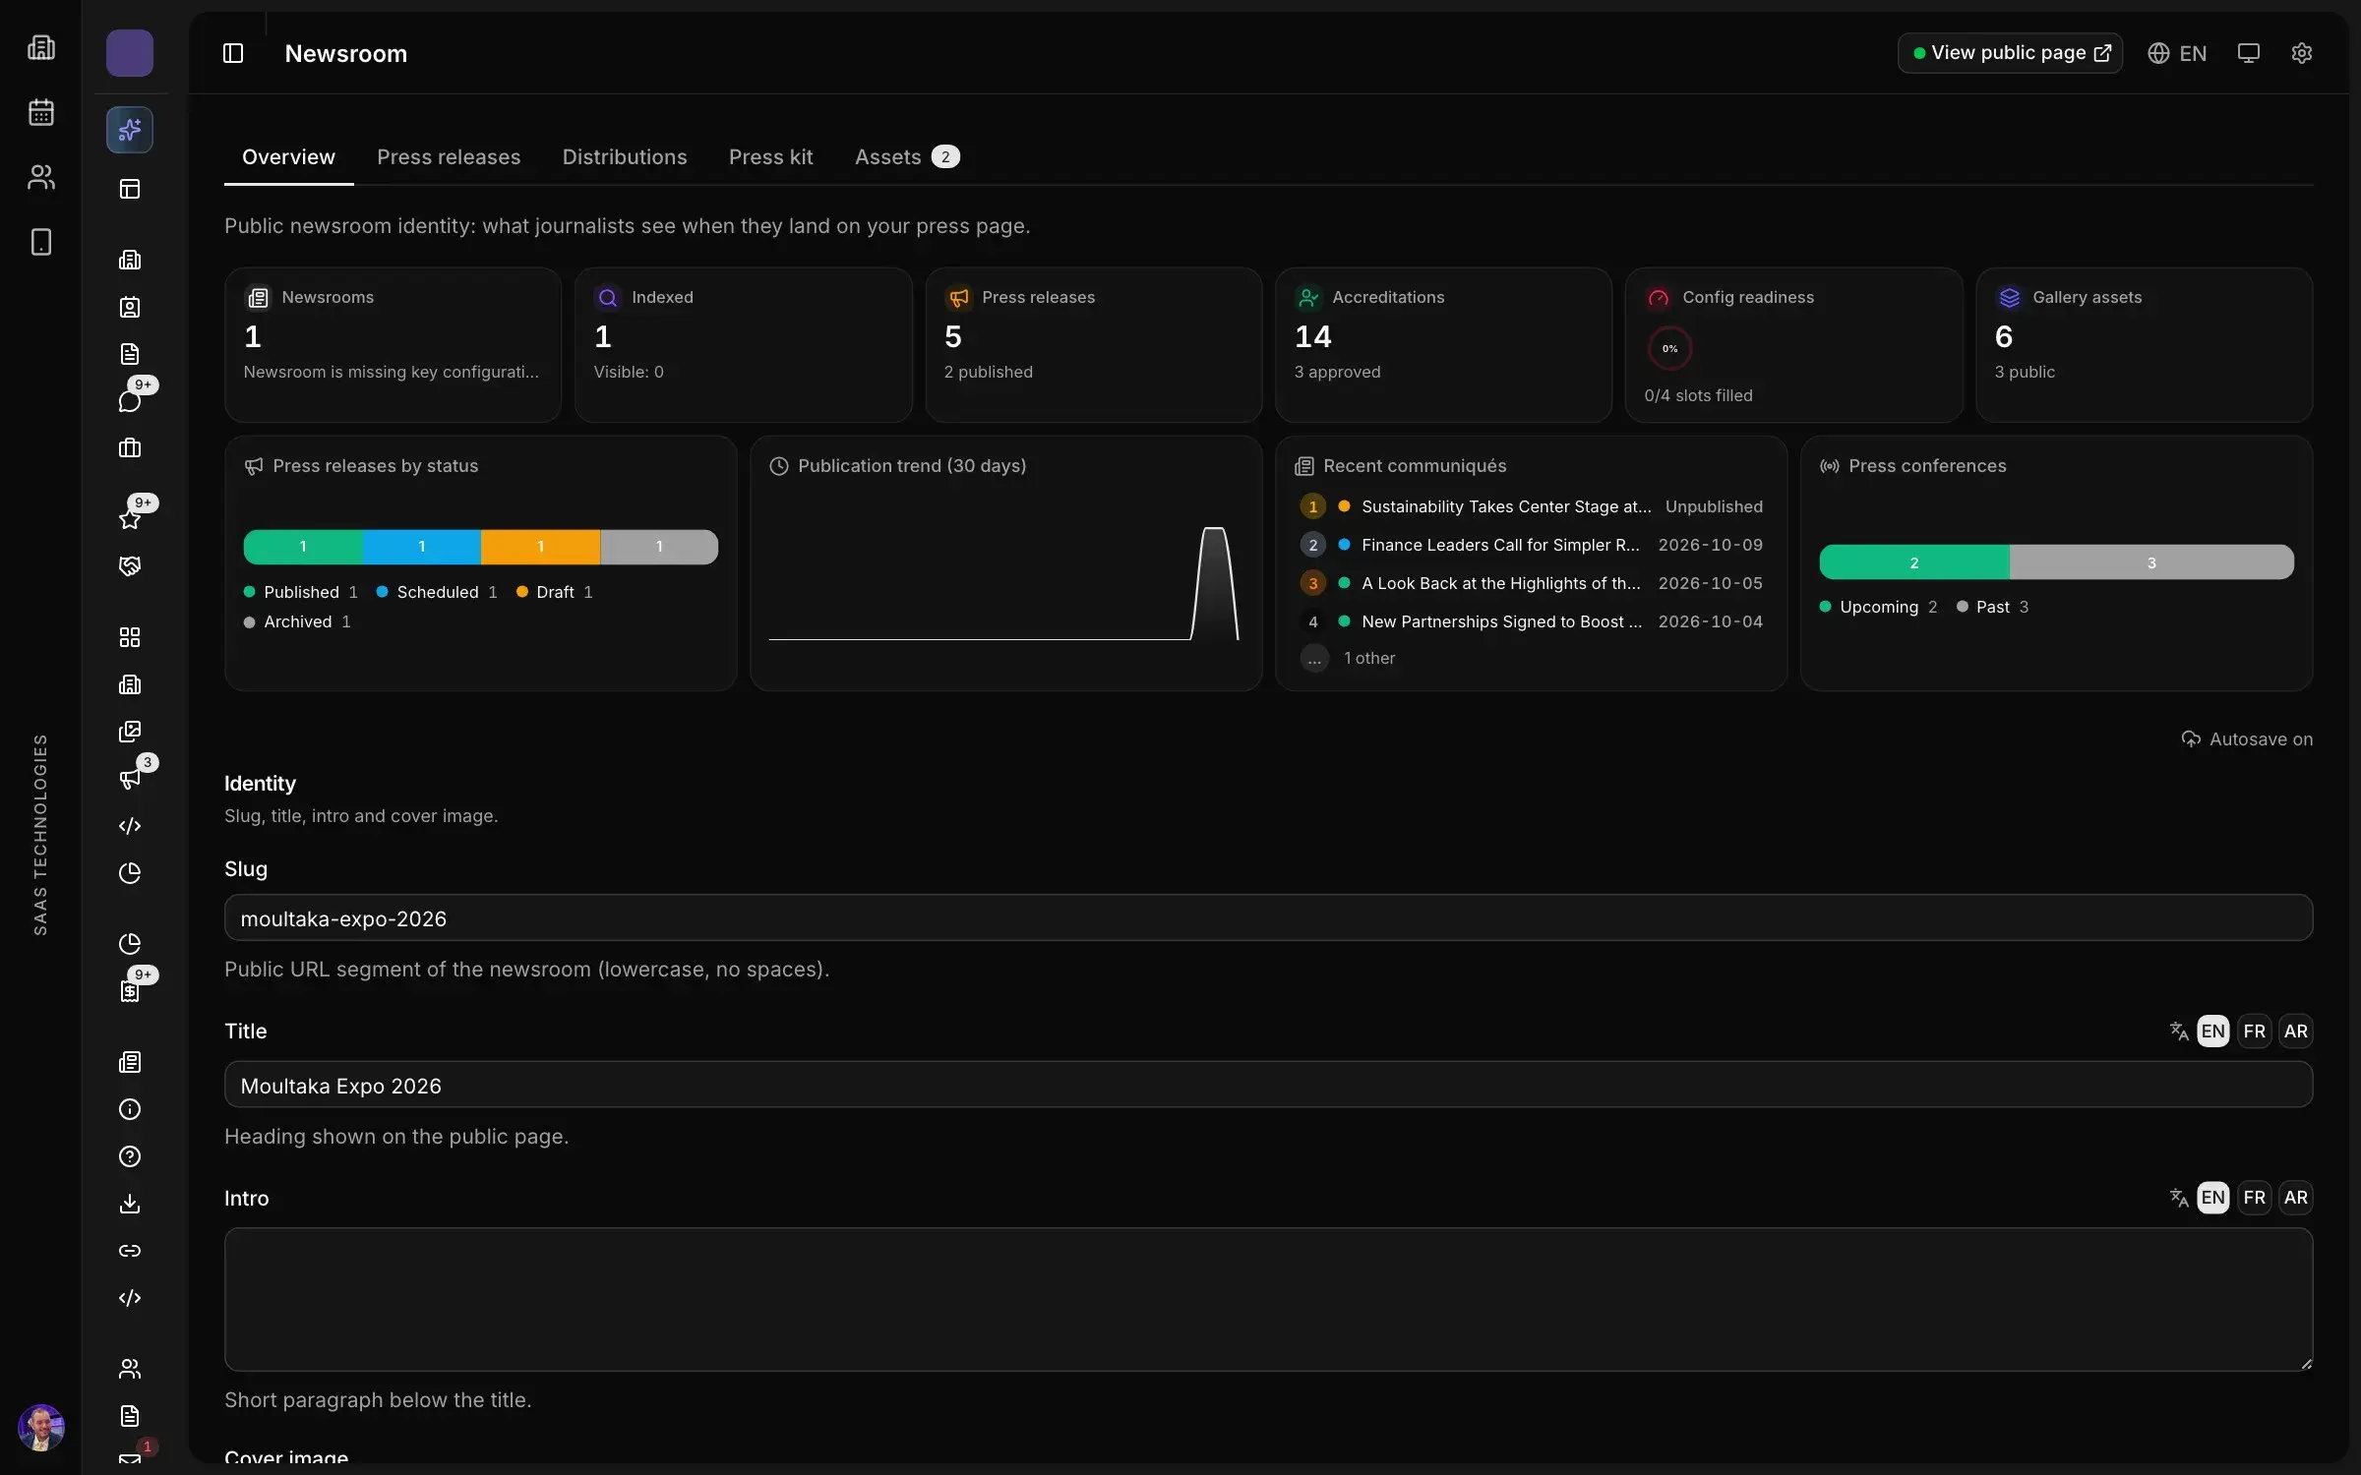Click the handshake partnerships icon
Image resolution: width=2361 pixels, height=1475 pixels.
pos(130,566)
